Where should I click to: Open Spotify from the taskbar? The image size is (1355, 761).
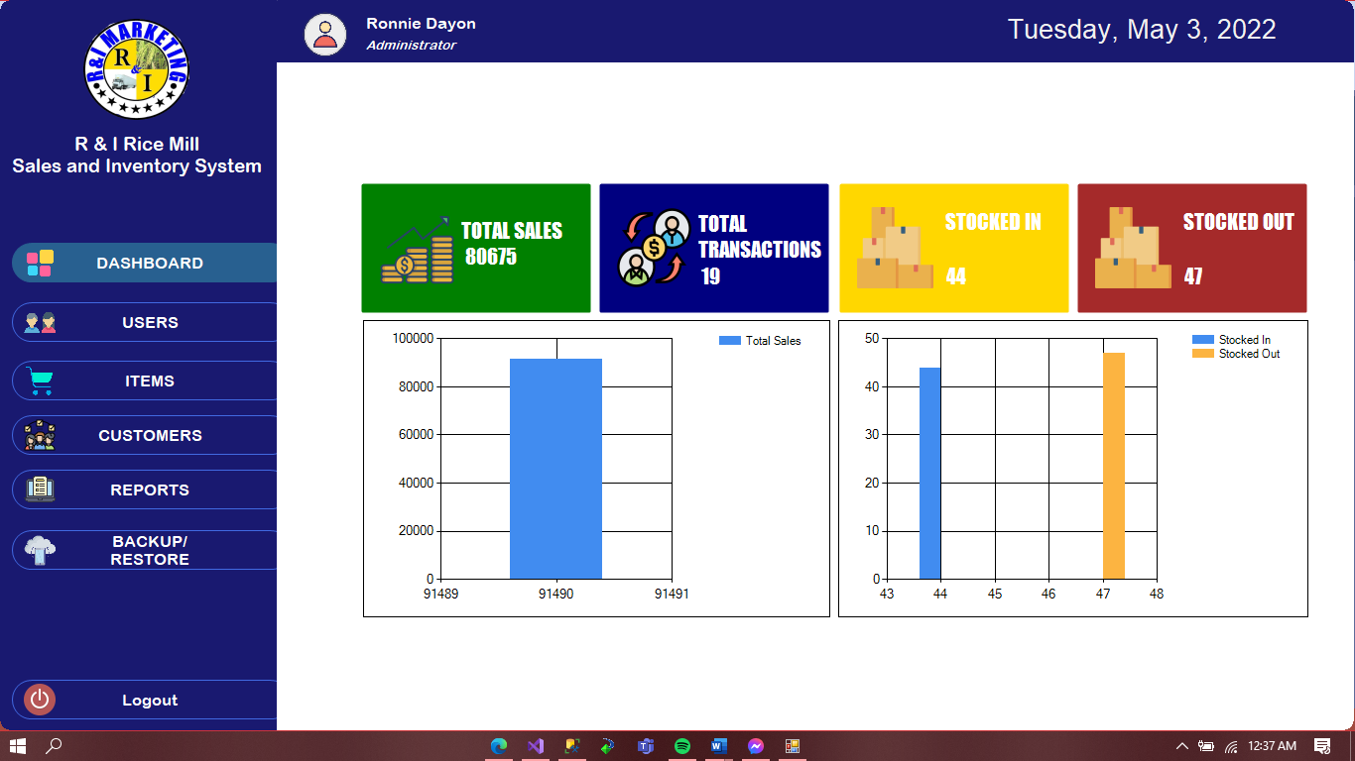click(682, 746)
